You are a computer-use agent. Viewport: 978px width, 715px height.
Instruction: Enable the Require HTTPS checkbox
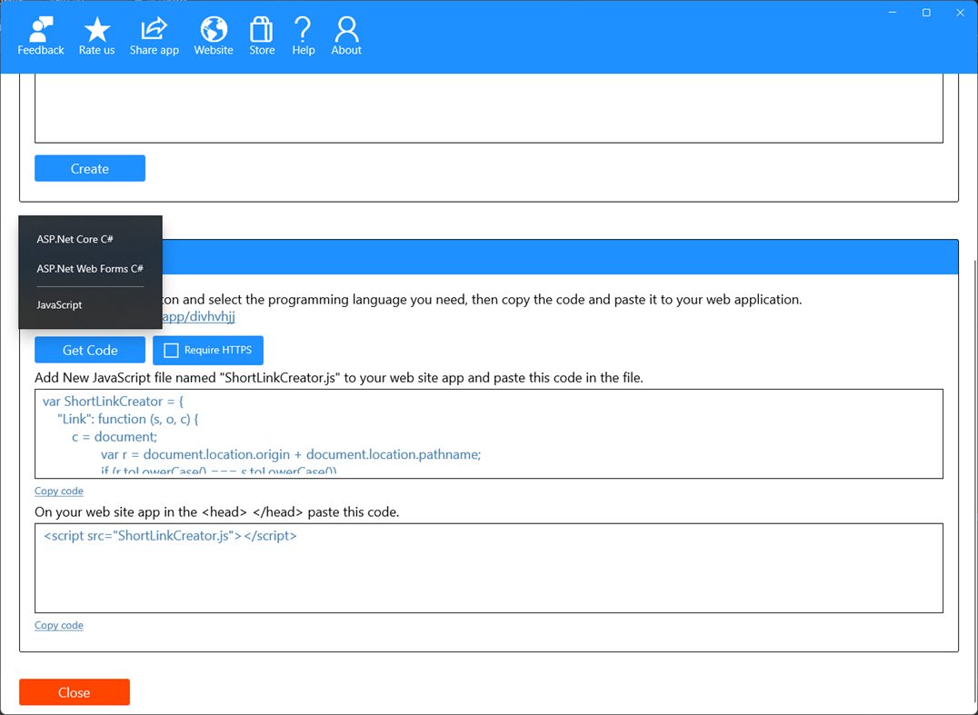(170, 350)
